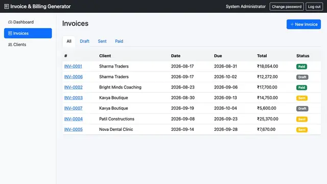
Task: Open invoice INV-0006
Action: pos(74,77)
